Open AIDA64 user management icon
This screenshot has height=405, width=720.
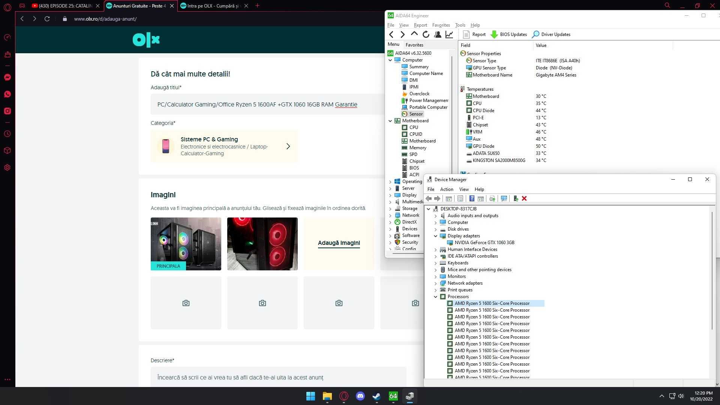coord(437,34)
